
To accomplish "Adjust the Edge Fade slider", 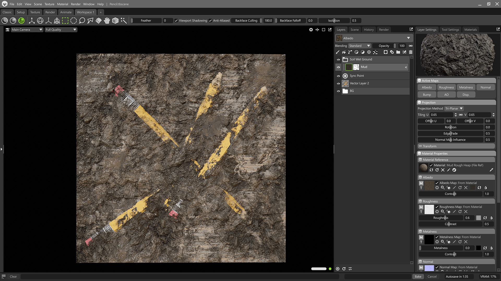I will (450, 133).
